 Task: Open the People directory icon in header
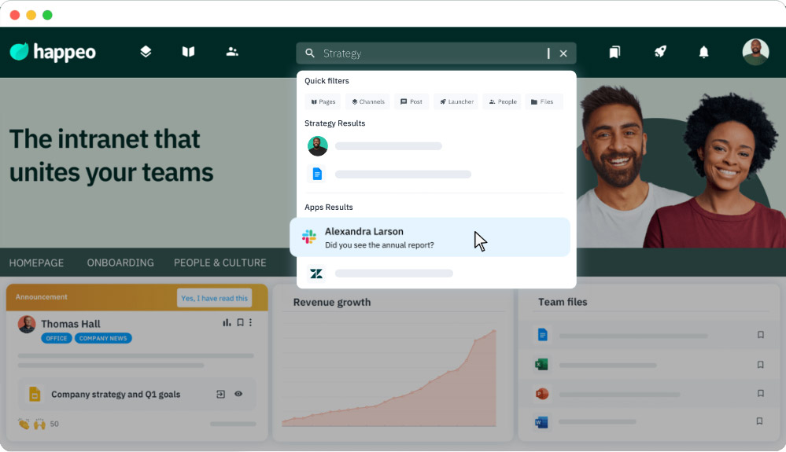231,52
